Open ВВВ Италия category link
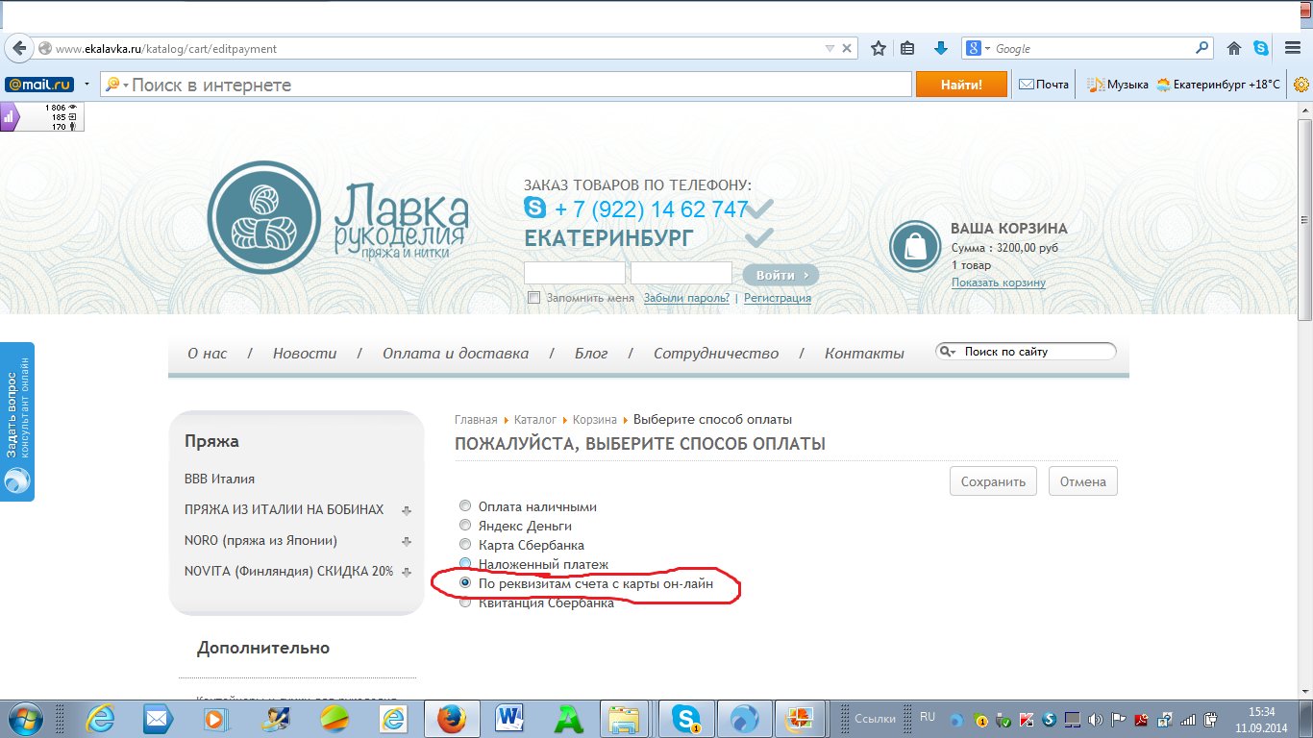Viewport: 1313px width, 738px height. 219,479
